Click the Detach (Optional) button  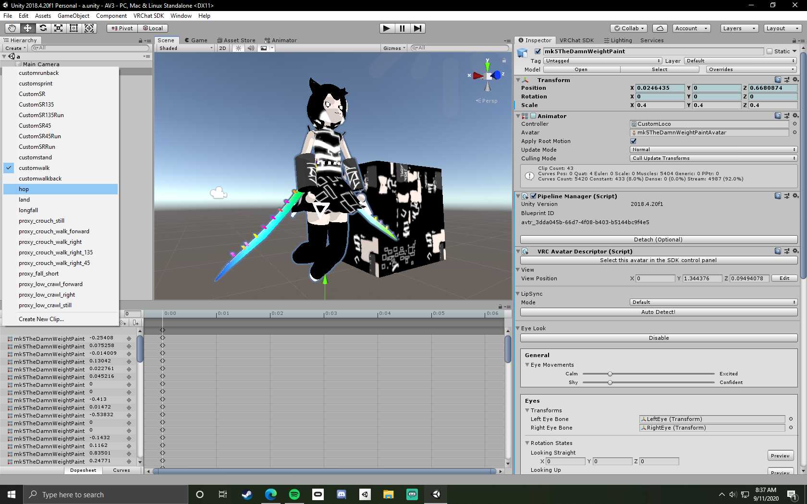tap(659, 240)
